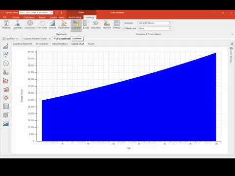Open the Chart Settings side panel
Image resolution: width=235 pixels, height=176 pixels.
coord(231,55)
